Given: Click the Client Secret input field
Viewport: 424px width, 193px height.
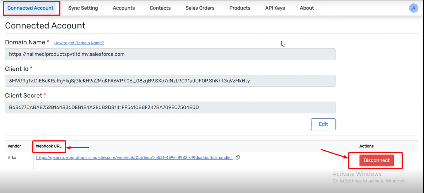Looking at the screenshot, I should (170, 108).
